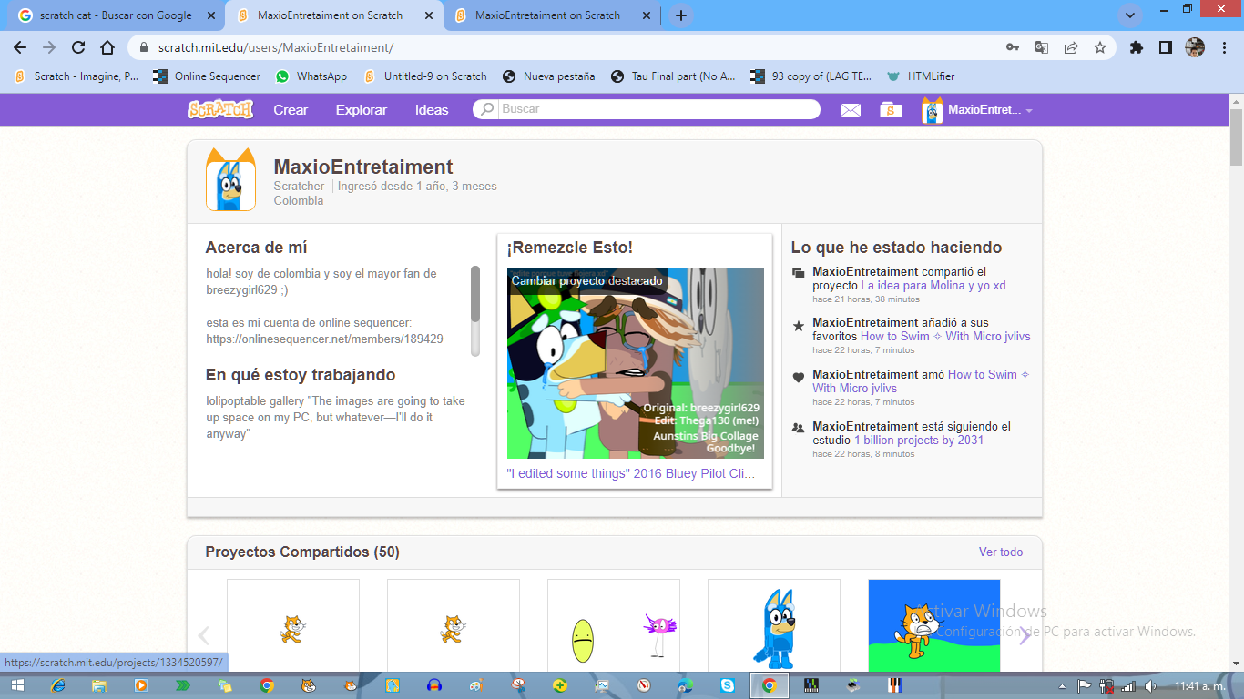Open the Online Sequencer bookmark
1244x699 pixels.
(x=207, y=76)
